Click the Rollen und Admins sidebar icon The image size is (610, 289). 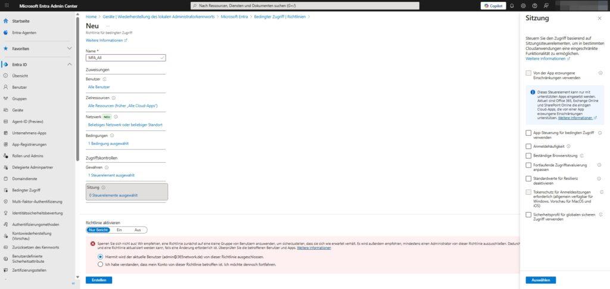click(x=5, y=156)
